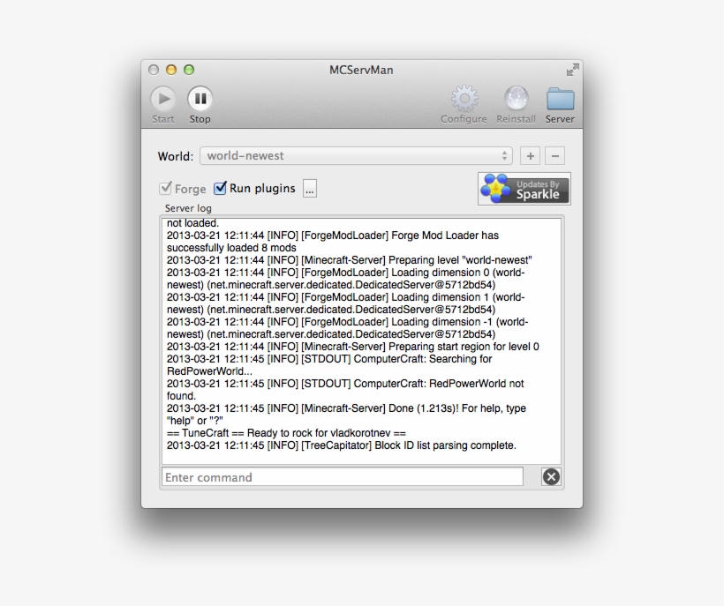
Task: Toggle the Forge checkbox
Action: tap(164, 188)
